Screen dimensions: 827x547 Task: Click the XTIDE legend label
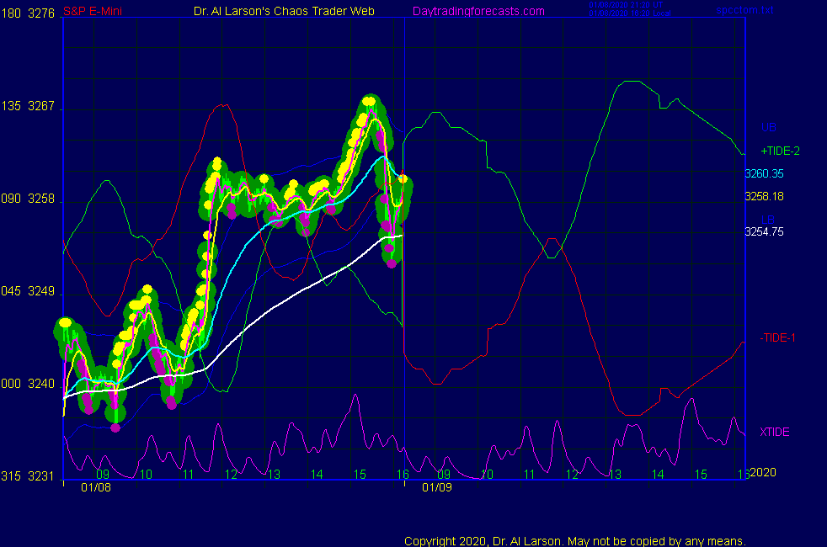click(x=775, y=432)
